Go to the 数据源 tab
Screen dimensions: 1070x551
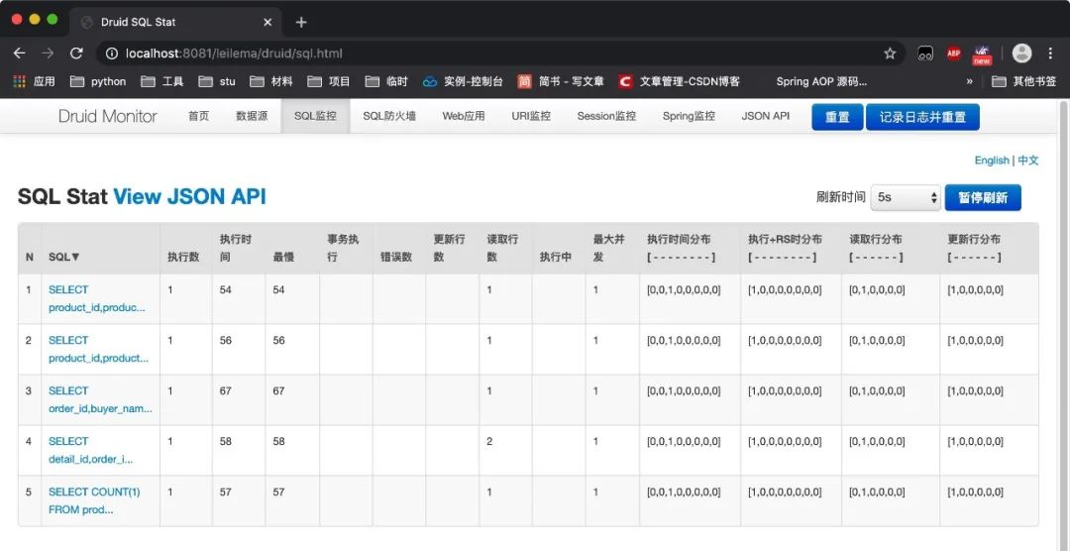[252, 116]
